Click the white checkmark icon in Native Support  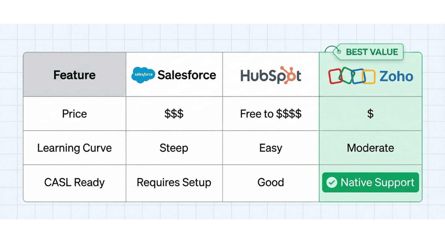[332, 183]
